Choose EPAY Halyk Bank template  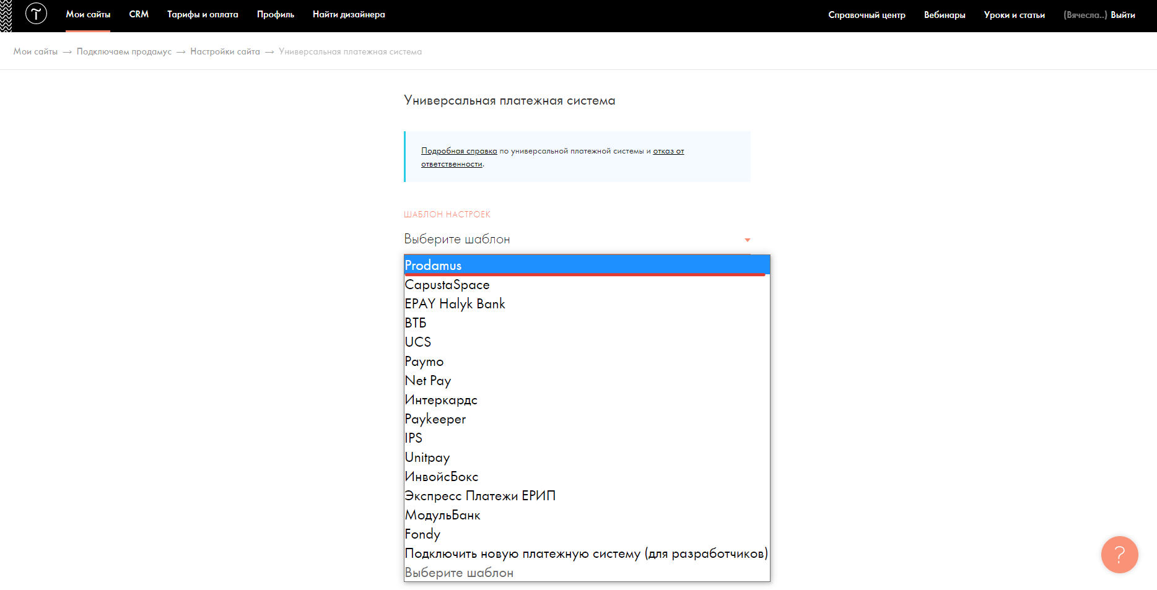pos(587,304)
